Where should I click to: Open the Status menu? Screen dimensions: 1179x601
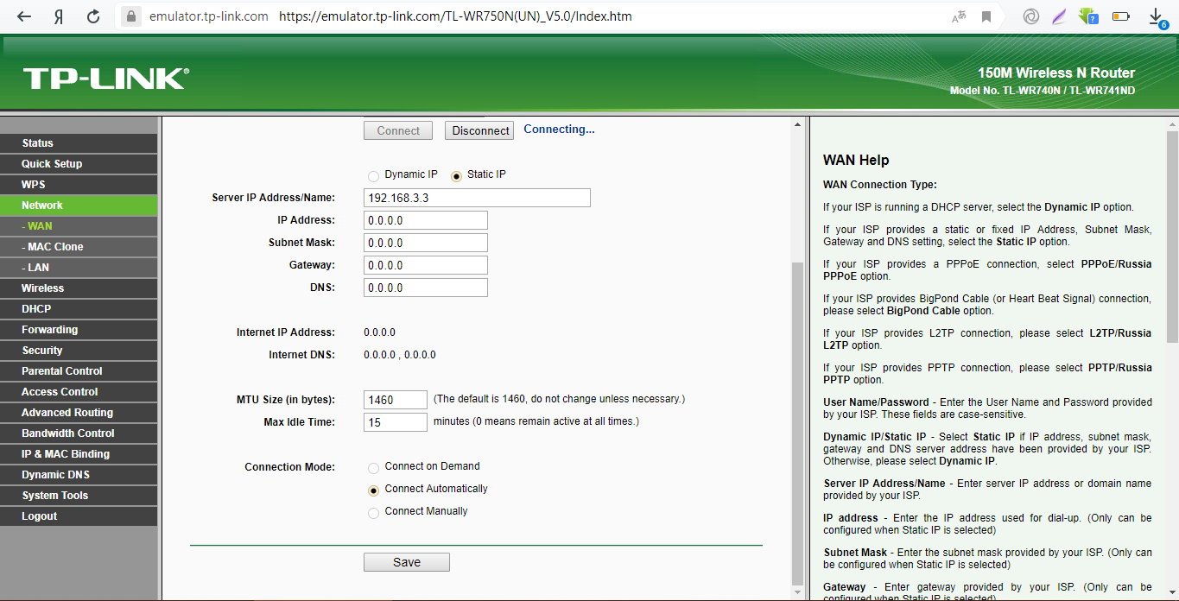[x=79, y=143]
